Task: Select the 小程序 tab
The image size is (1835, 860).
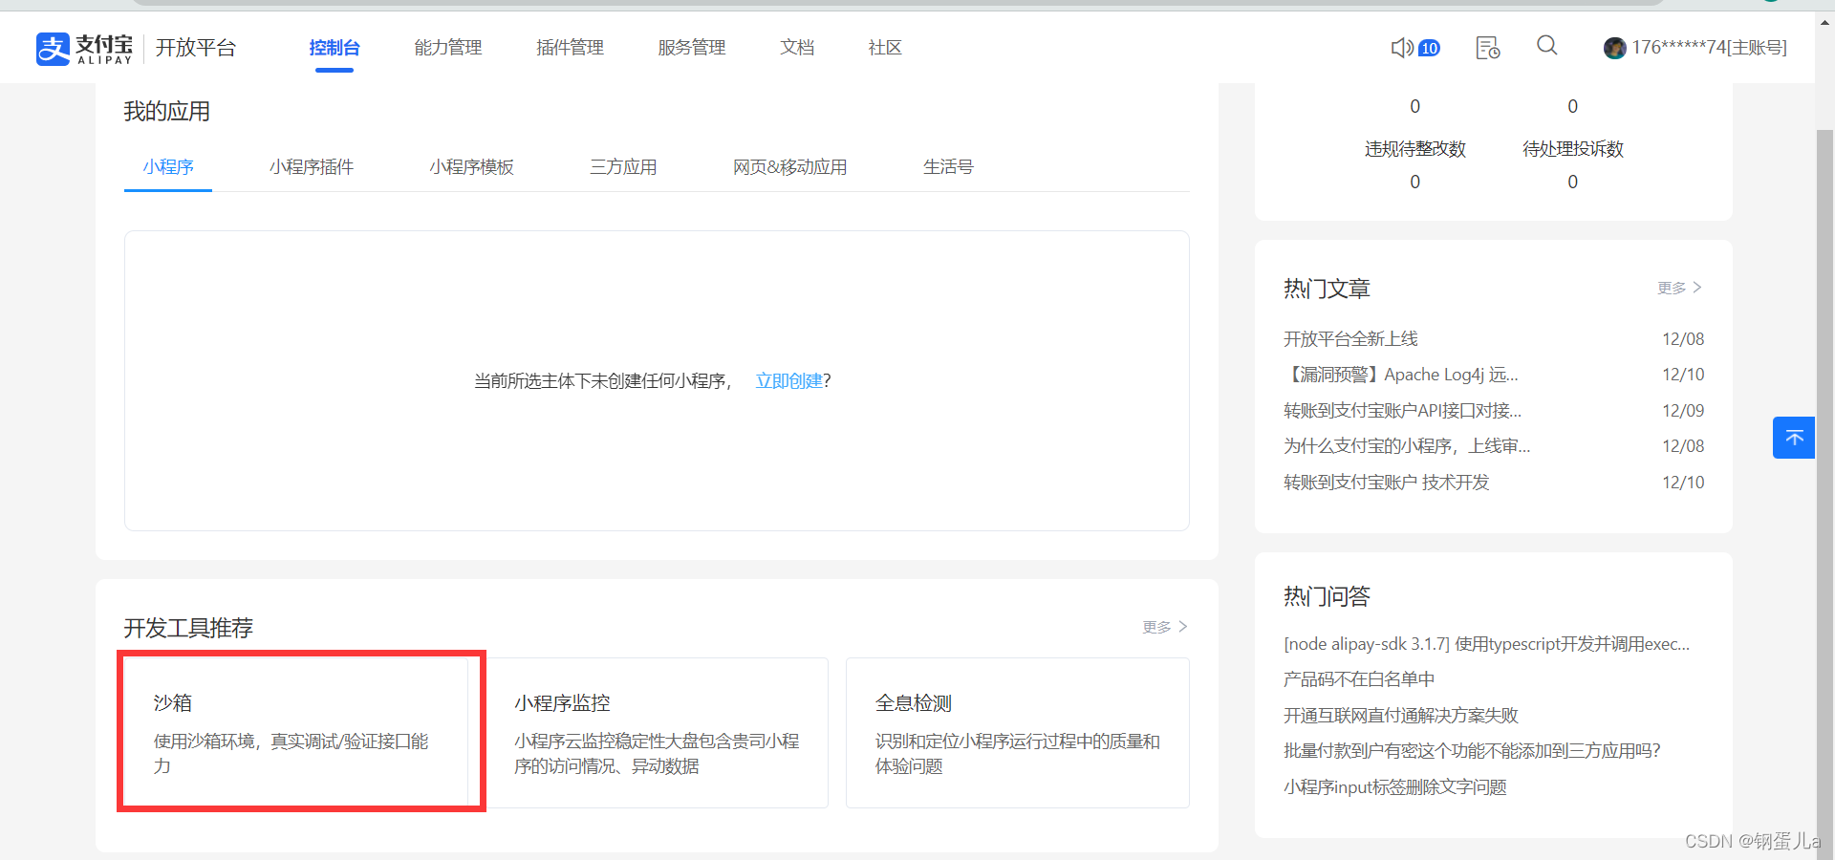Action: point(168,167)
